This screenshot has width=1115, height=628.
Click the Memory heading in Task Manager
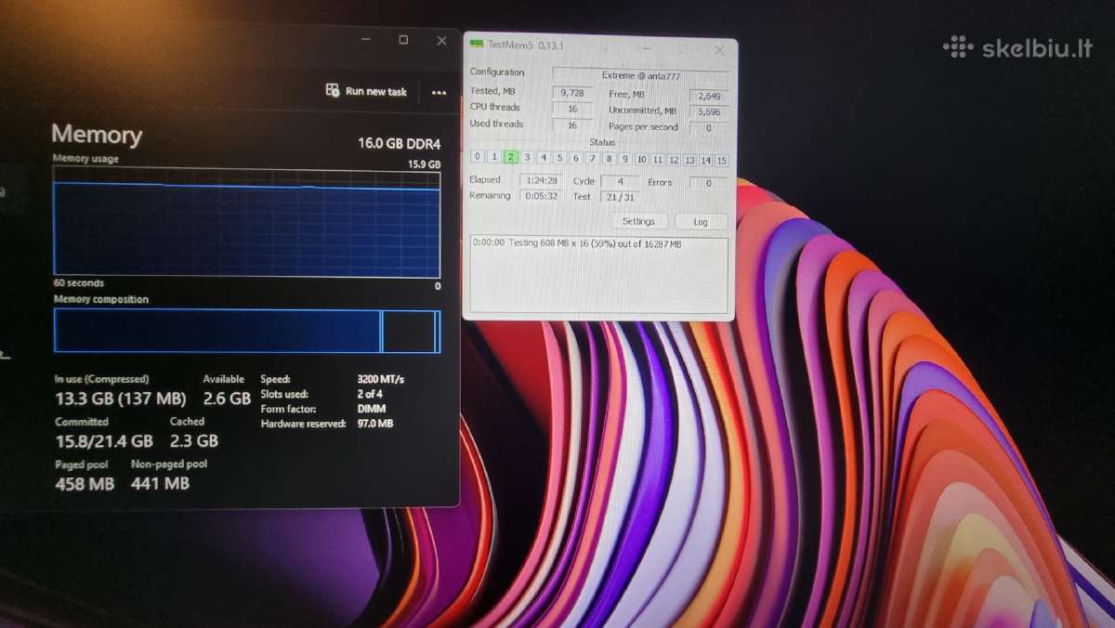(x=97, y=135)
